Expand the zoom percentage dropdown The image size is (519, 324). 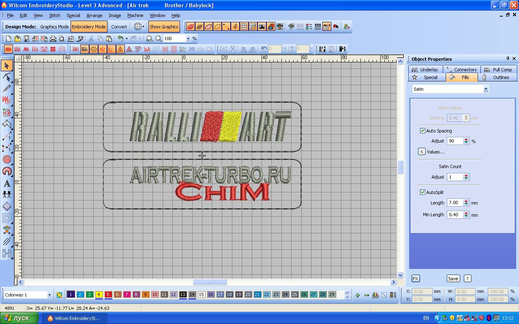coord(188,38)
